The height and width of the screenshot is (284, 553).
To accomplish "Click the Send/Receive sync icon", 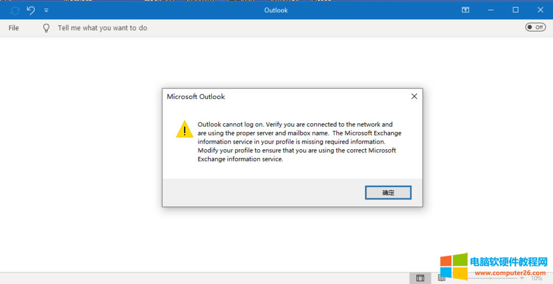I will pos(15,10).
